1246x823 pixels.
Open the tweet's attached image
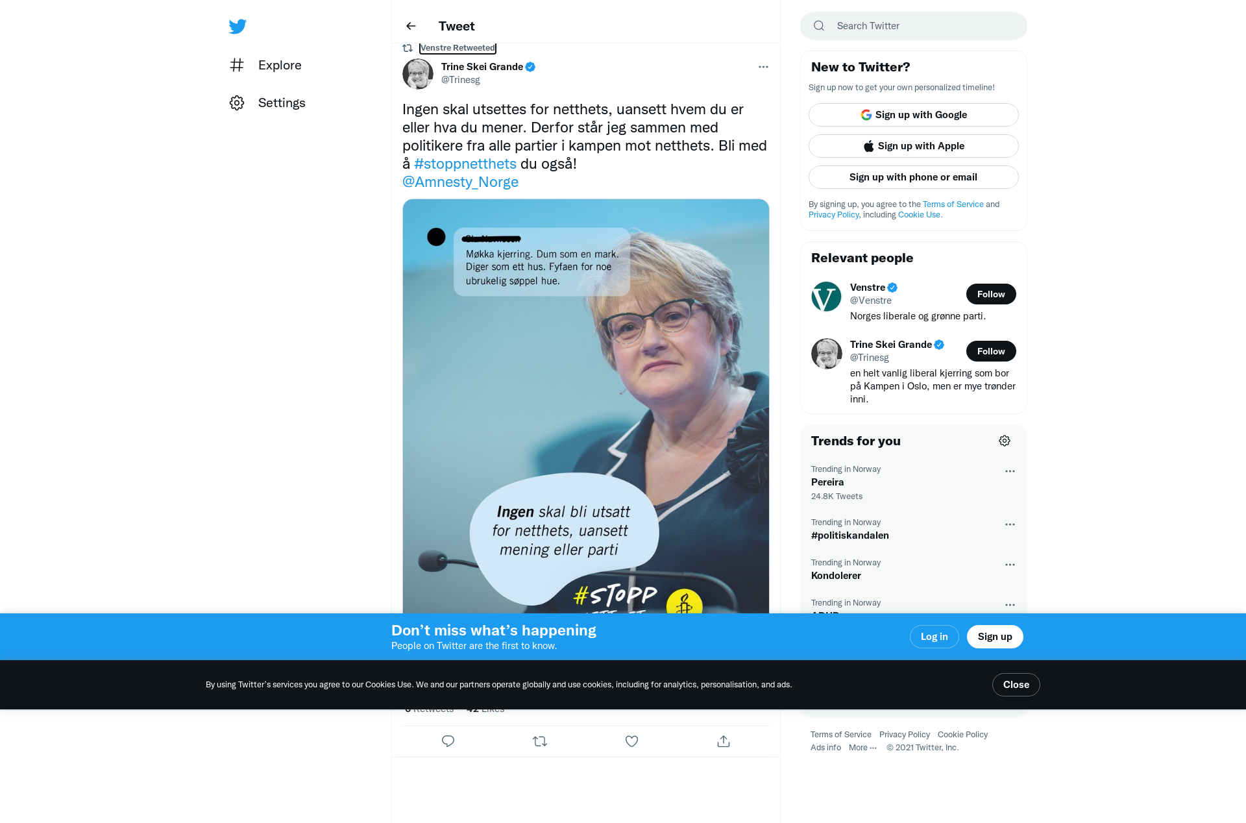coord(585,406)
